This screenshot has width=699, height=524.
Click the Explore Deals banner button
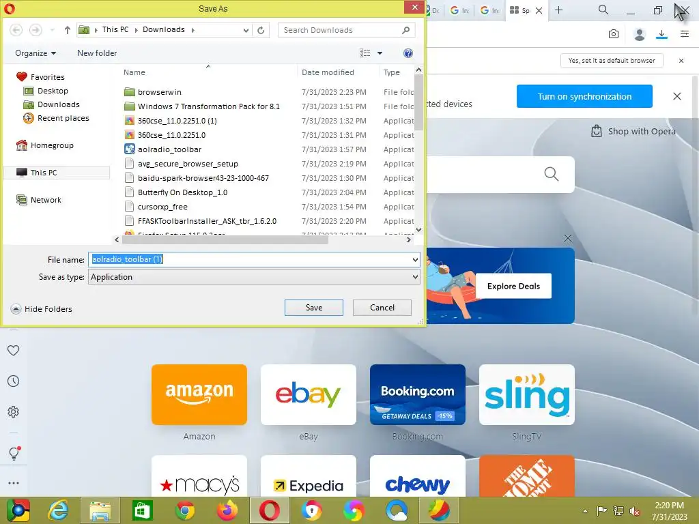click(x=513, y=286)
